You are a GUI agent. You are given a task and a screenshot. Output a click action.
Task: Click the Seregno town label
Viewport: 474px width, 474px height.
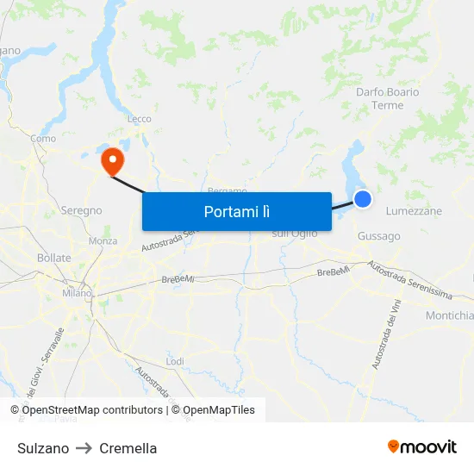click(81, 210)
